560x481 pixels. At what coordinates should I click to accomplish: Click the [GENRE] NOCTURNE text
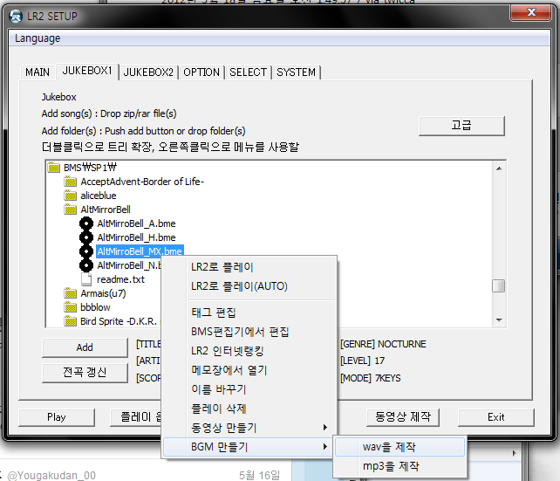click(x=383, y=344)
